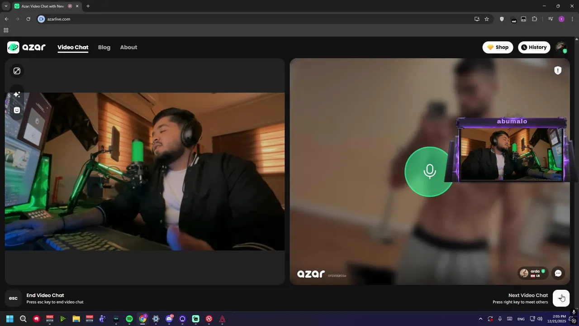The image size is (579, 326).
Task: Click the microphone tray icon
Action: click(x=500, y=319)
